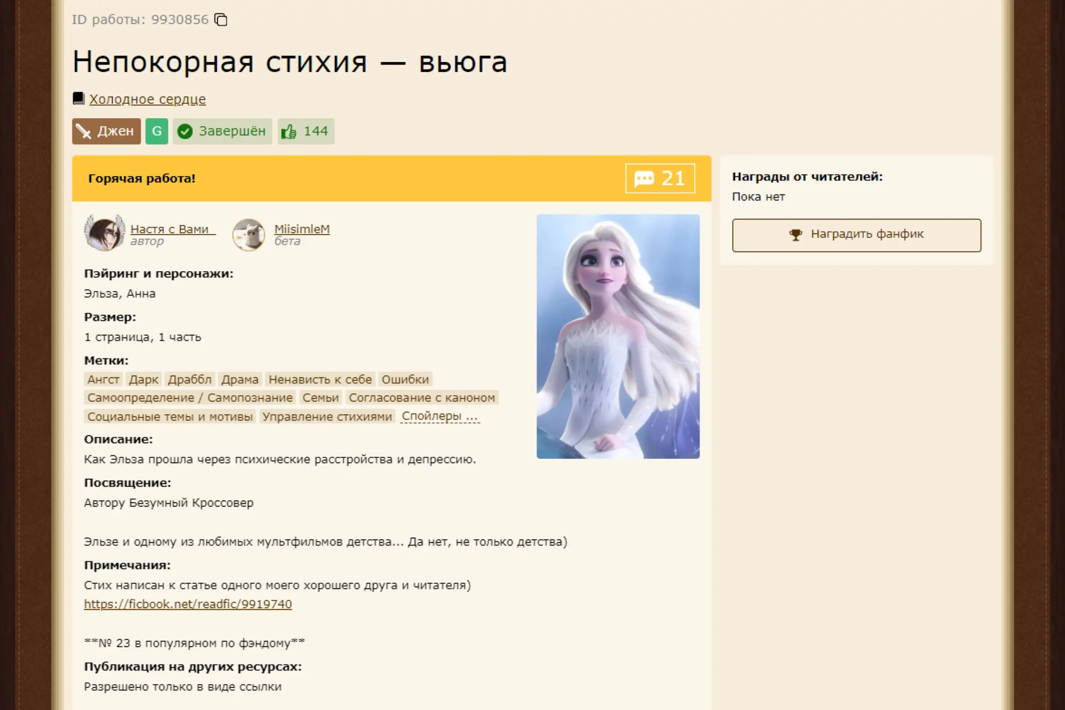Select the Управление стихиями tag

click(x=327, y=416)
